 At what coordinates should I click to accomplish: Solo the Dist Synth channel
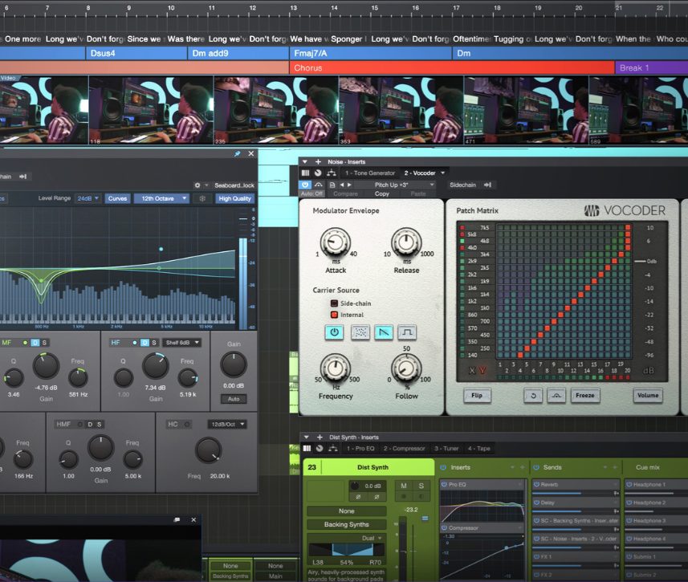(x=421, y=486)
